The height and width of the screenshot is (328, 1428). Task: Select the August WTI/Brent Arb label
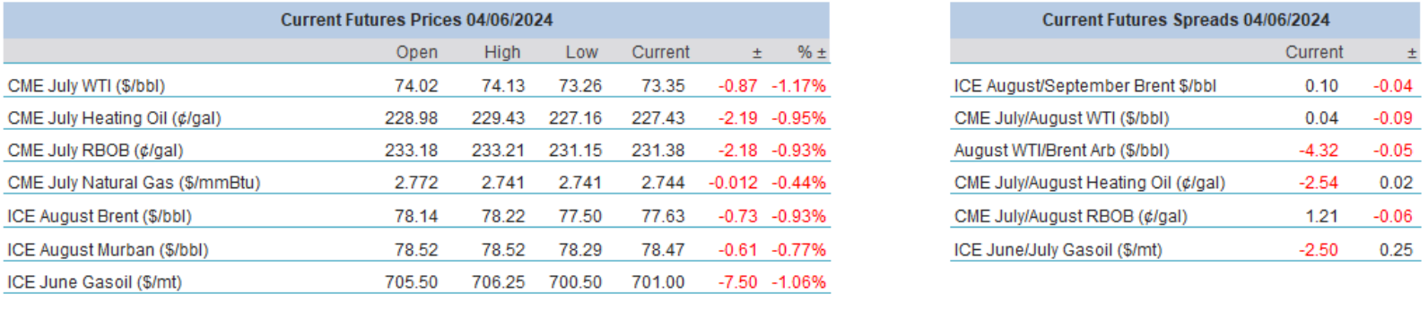click(x=1061, y=151)
